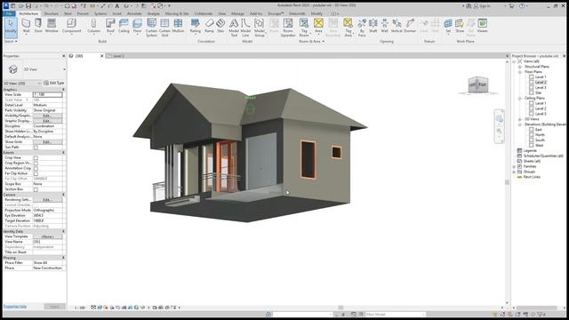Click Edit for Visibility/Graphics overrides
Image resolution: width=569 pixels, height=320 pixels.
click(47, 116)
